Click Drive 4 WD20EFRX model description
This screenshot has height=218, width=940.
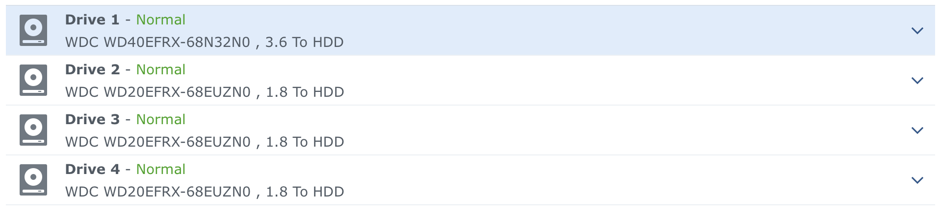click(x=205, y=192)
